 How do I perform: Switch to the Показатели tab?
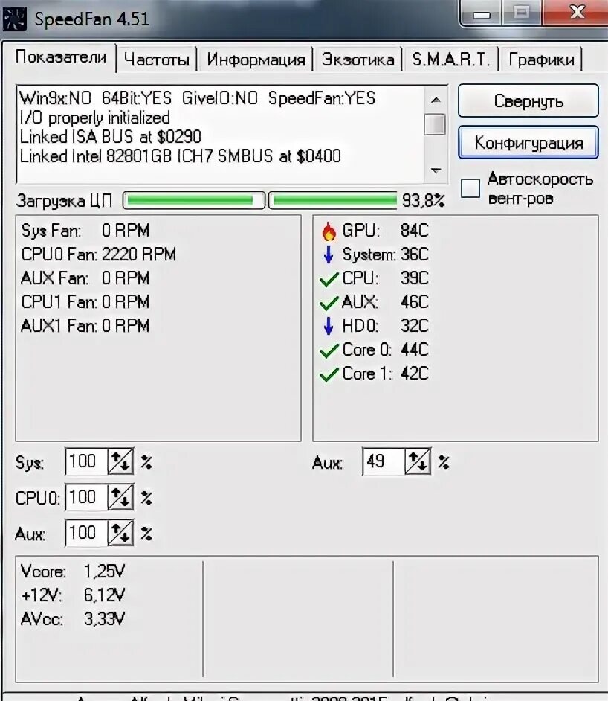pos(60,57)
